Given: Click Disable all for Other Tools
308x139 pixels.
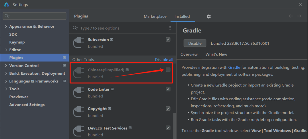Looking at the screenshot, I should coord(164,60).
